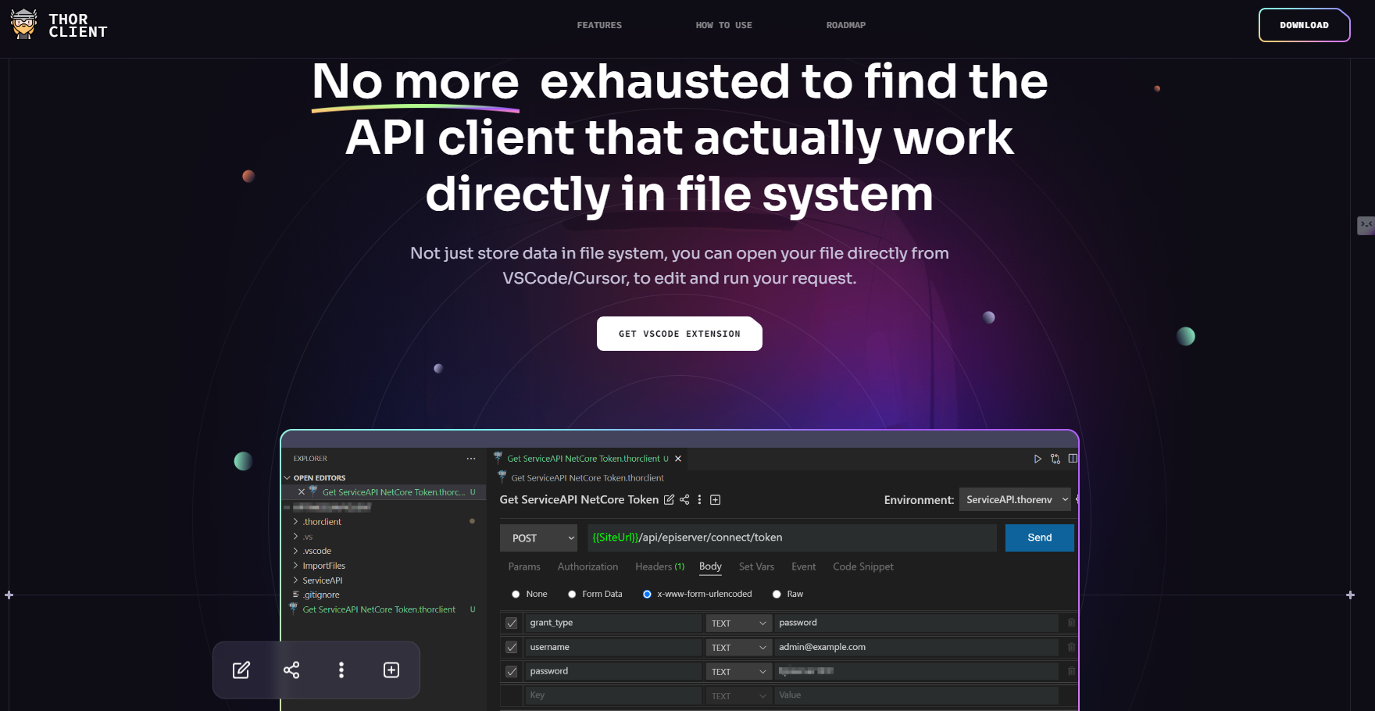Switch to the Set Vars tab
The width and height of the screenshot is (1375, 711).
pyautogui.click(x=756, y=566)
